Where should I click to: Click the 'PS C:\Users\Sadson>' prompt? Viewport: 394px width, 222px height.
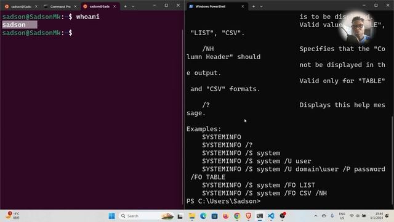tap(223, 201)
